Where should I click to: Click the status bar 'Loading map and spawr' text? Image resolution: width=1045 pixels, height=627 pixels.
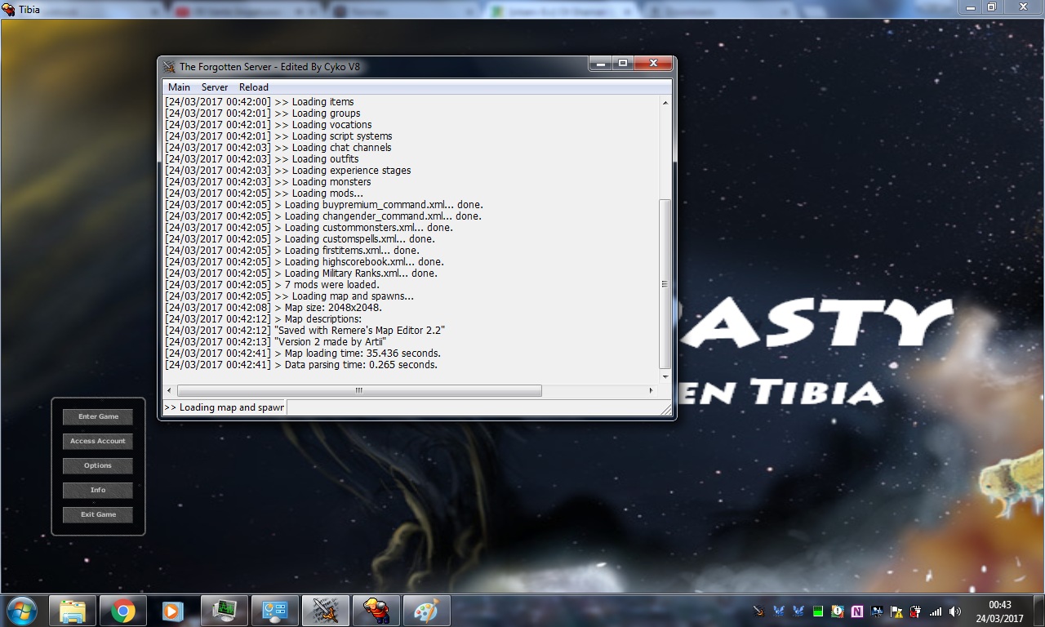click(225, 407)
